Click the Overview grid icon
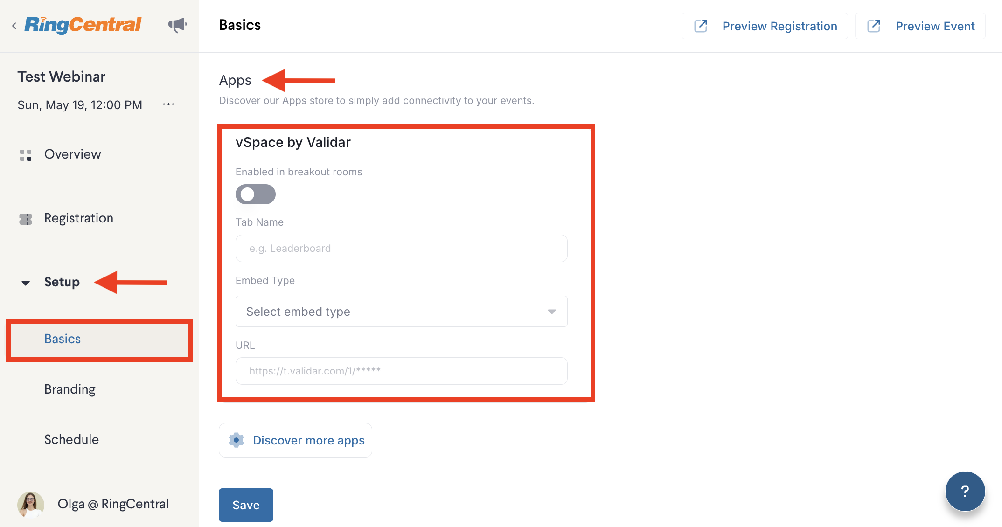Screen dimensions: 1002x527 pyautogui.click(x=26, y=155)
